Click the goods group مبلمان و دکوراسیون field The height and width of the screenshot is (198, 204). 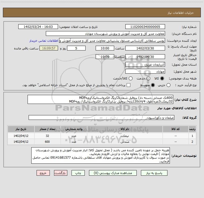pos(101,117)
